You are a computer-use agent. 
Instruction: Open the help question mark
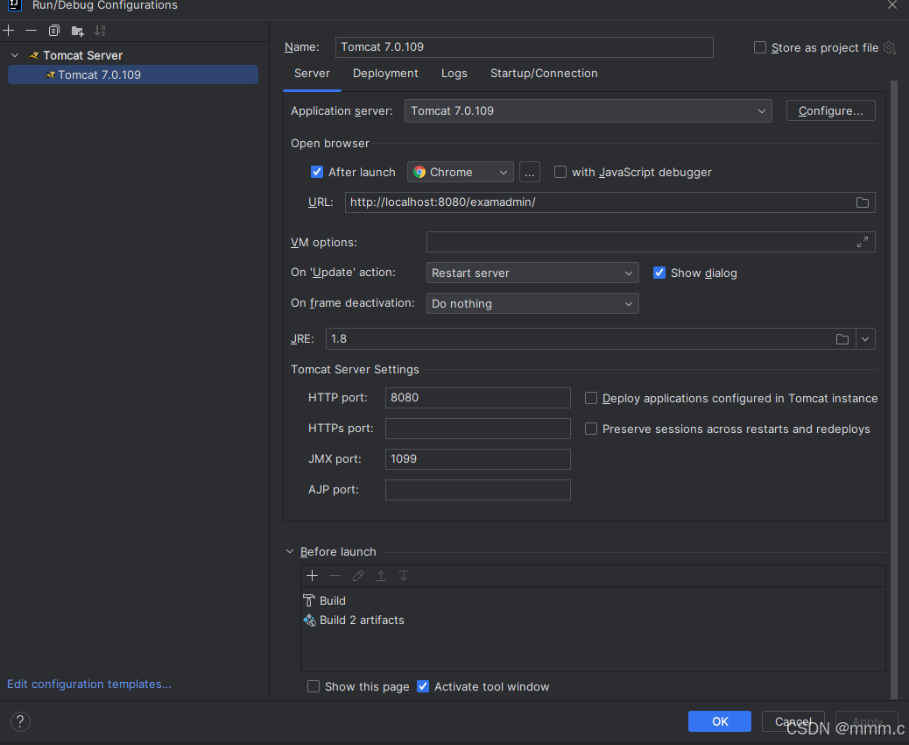coord(20,722)
